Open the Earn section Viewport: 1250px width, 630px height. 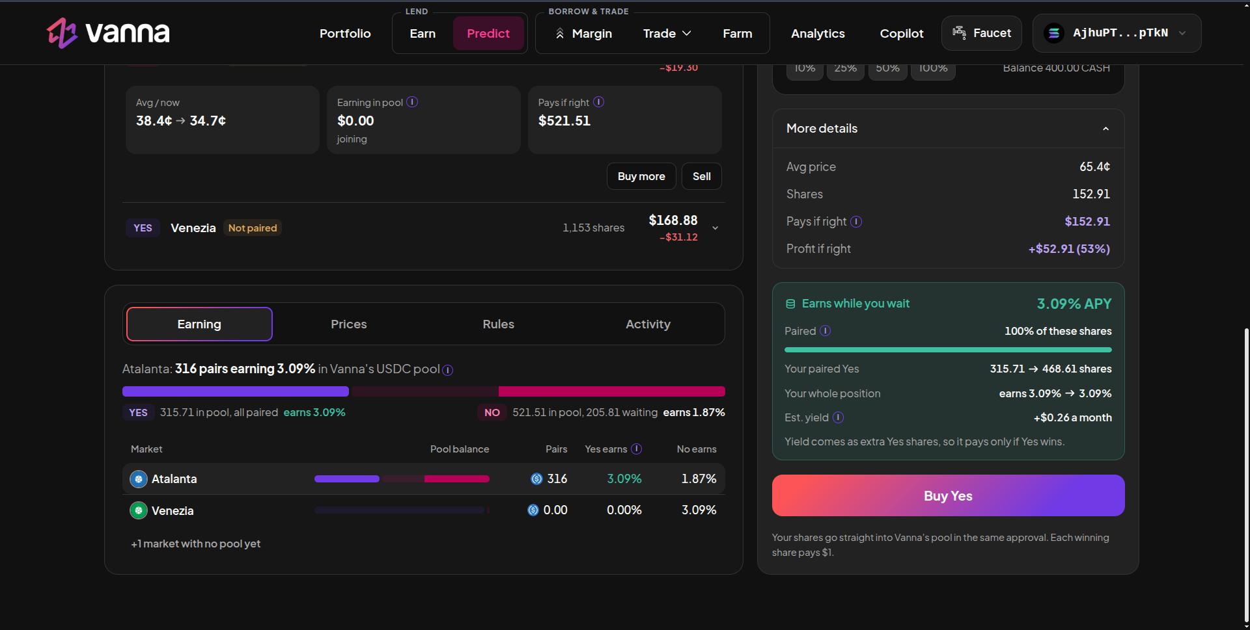point(423,33)
